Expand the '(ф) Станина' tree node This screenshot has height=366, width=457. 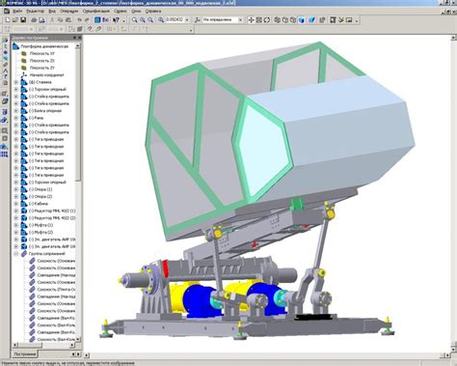click(x=16, y=82)
